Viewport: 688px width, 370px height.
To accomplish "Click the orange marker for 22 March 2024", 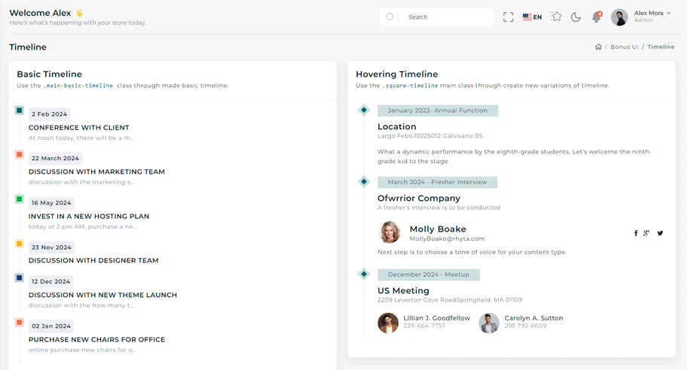I will pyautogui.click(x=20, y=155).
